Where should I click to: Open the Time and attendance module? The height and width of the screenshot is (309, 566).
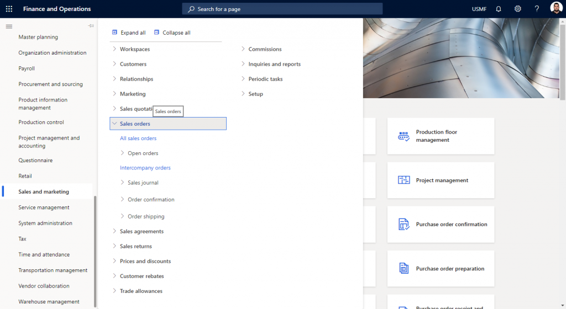tap(44, 254)
